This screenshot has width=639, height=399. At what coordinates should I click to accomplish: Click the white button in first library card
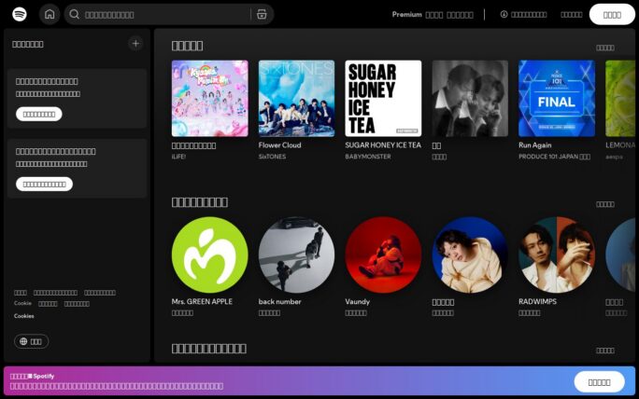point(39,115)
